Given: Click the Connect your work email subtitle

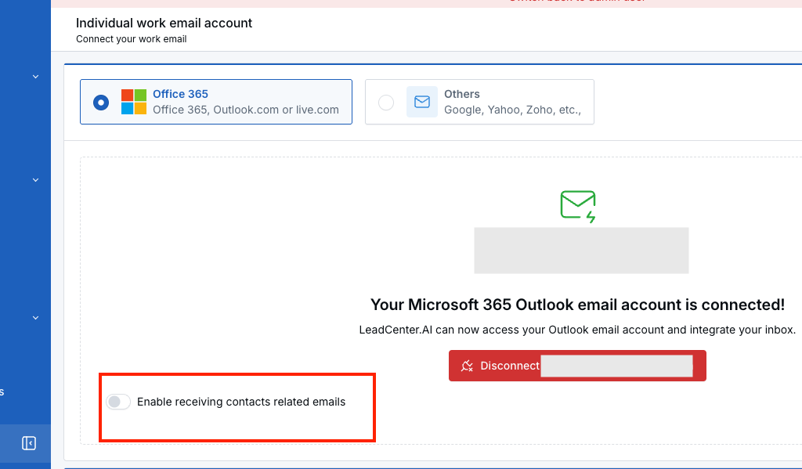Looking at the screenshot, I should pyautogui.click(x=132, y=39).
